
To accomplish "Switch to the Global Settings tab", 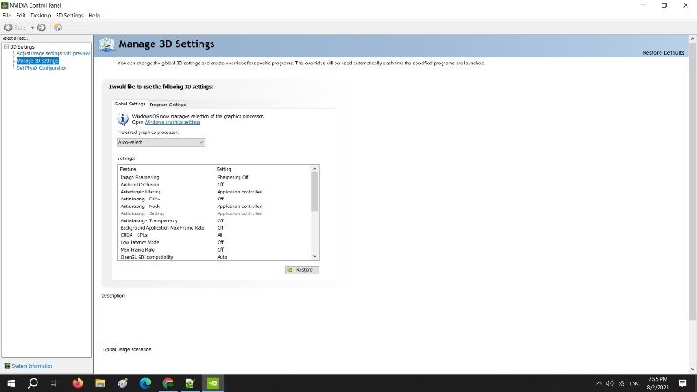I will pyautogui.click(x=130, y=104).
